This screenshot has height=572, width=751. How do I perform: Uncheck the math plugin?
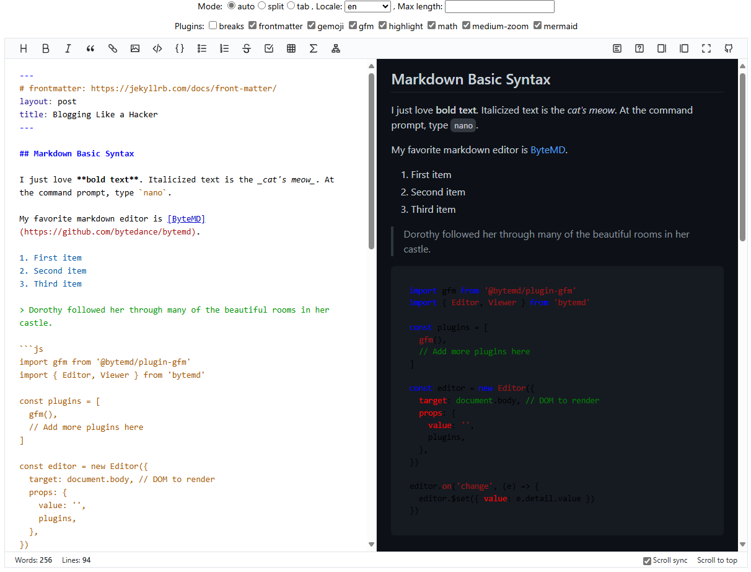tap(431, 25)
